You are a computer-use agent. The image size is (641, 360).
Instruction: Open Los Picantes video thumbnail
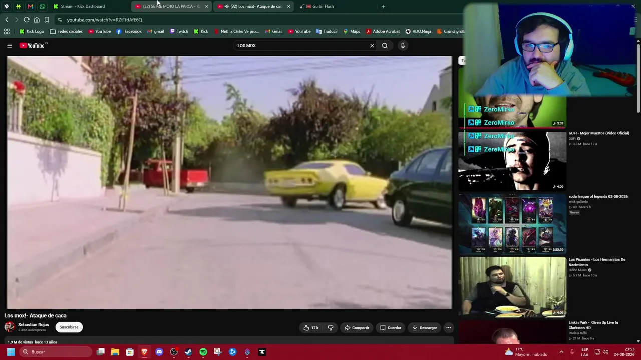point(512,287)
